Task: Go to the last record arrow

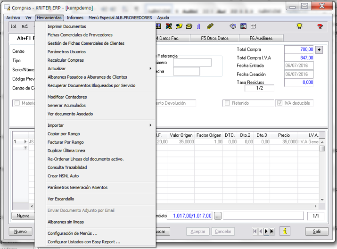Action: [x=272, y=232]
